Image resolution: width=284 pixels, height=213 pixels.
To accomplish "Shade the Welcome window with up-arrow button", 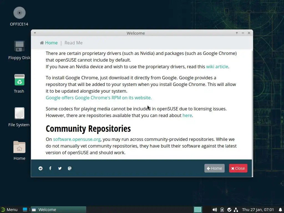I will click(237, 33).
